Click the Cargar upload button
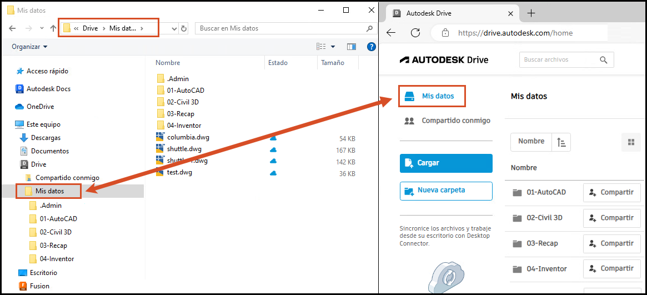The width and height of the screenshot is (647, 295). point(446,163)
